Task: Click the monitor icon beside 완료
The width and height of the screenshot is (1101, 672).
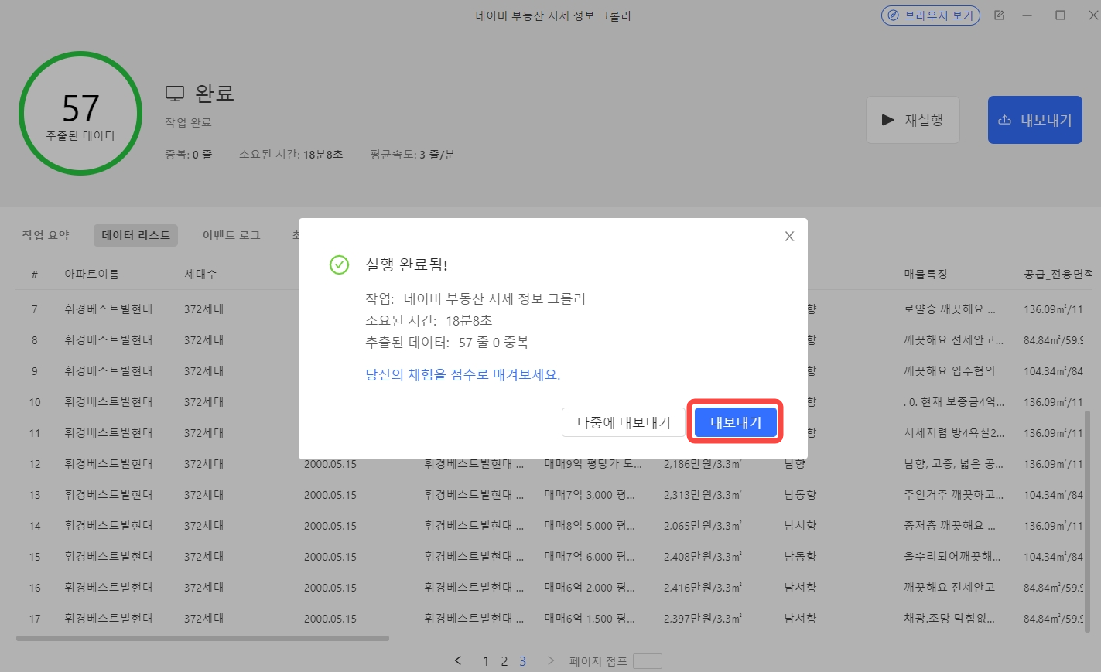Action: point(175,94)
